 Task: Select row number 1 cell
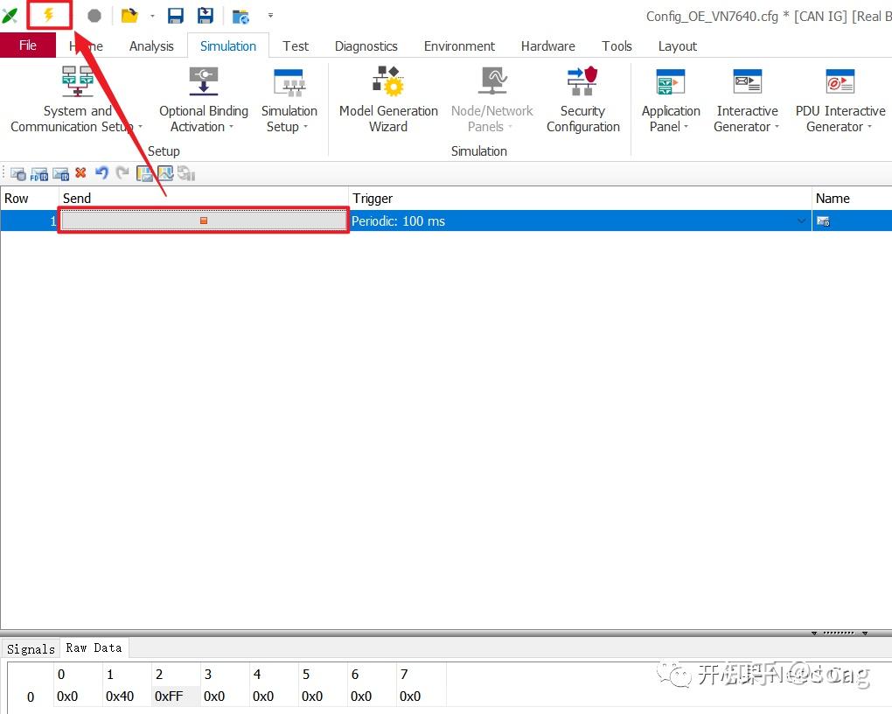(30, 220)
